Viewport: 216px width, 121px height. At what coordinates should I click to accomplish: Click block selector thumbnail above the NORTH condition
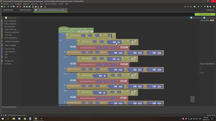click(x=133, y=42)
